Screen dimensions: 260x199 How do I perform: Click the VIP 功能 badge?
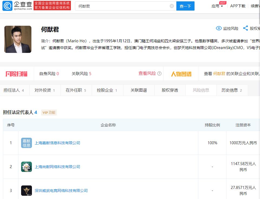[49, 113]
